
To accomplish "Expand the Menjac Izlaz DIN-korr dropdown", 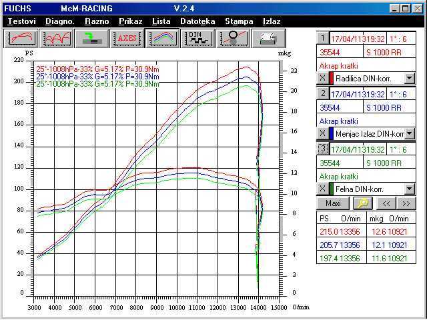I will [x=409, y=133].
